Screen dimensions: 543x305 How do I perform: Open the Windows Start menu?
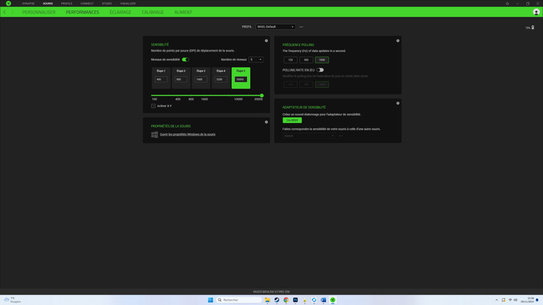tap(210, 300)
